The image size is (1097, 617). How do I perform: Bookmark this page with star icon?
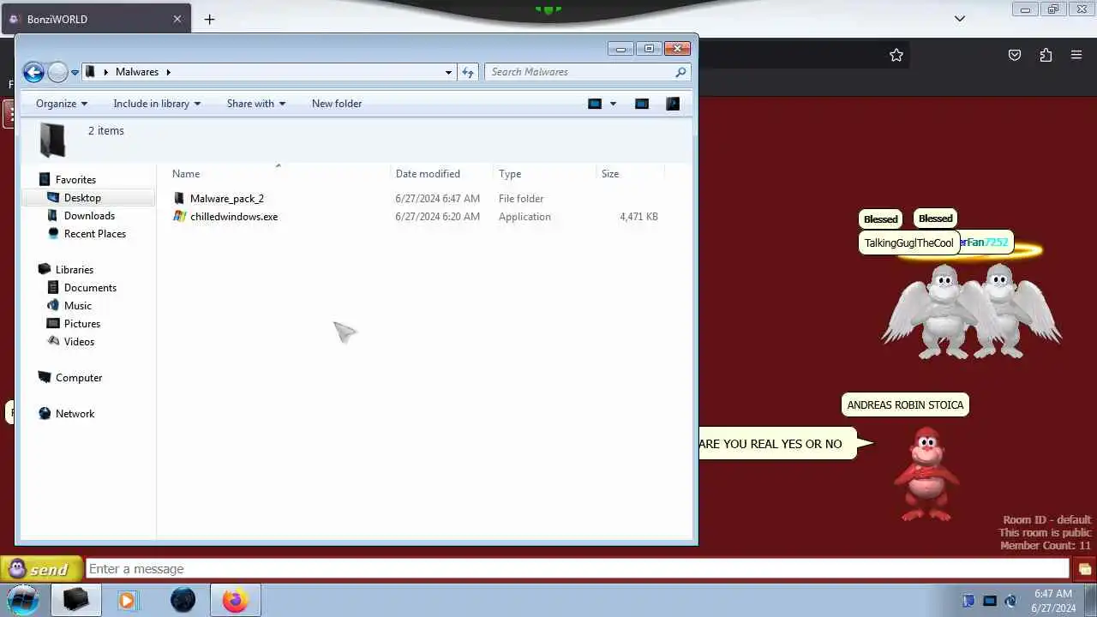[896, 55]
